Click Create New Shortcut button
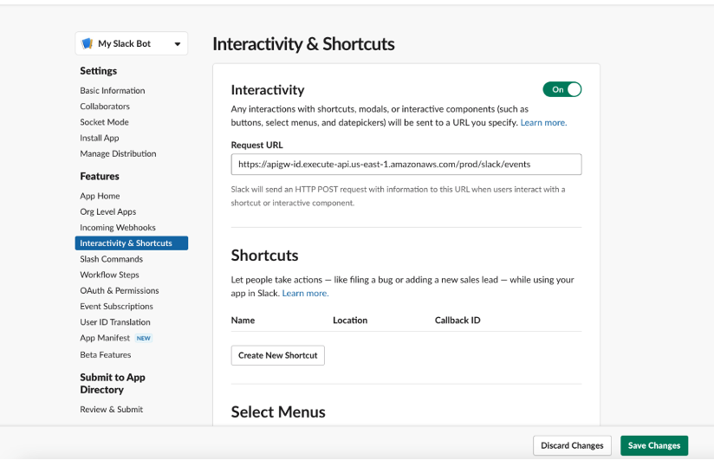 coord(278,355)
